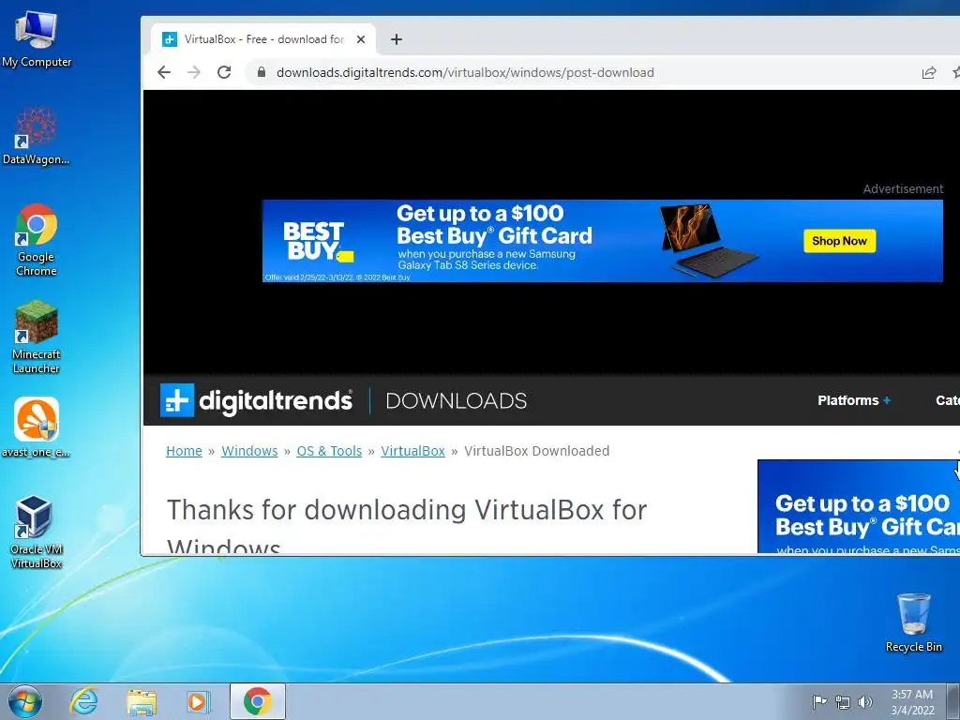Open Windows Explorer from taskbar
Image resolution: width=960 pixels, height=720 pixels.
click(141, 701)
